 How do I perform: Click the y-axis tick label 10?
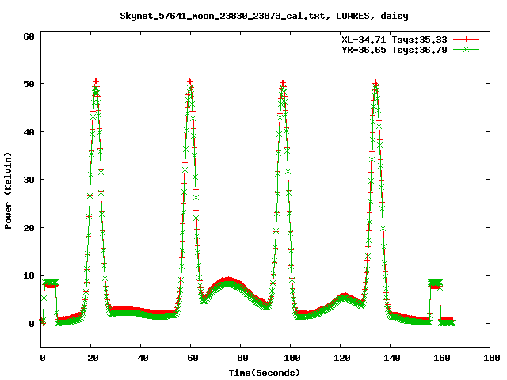click(x=29, y=275)
